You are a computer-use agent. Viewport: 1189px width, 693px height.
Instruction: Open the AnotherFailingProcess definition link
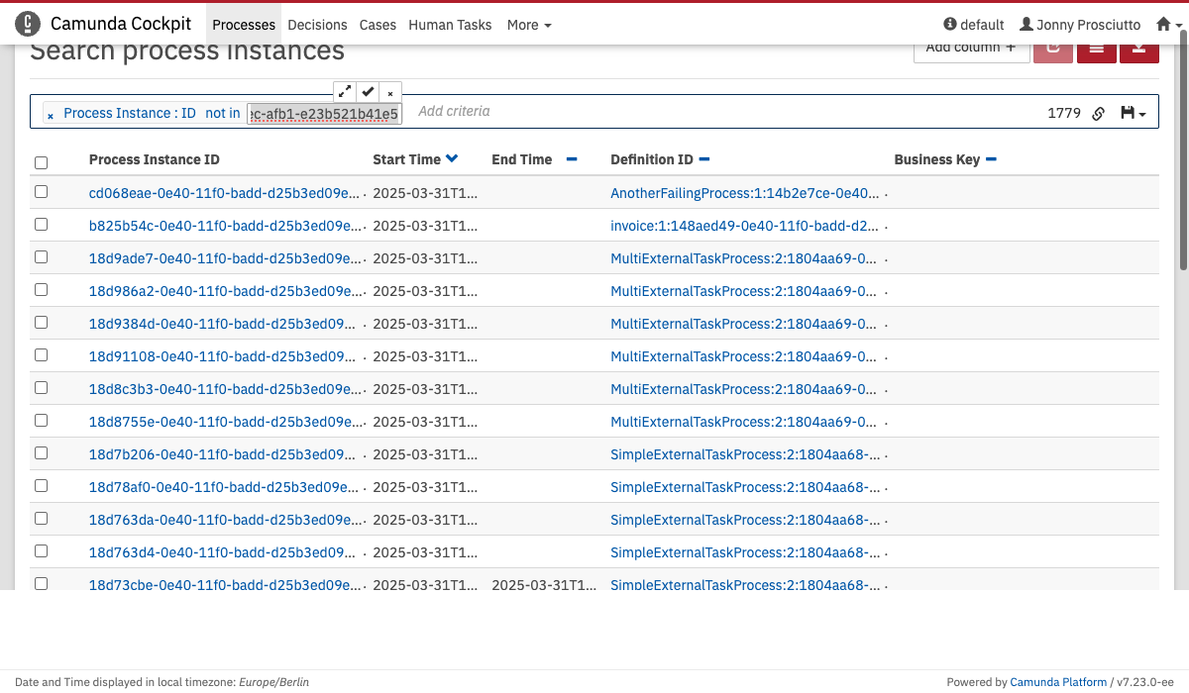[x=744, y=193]
